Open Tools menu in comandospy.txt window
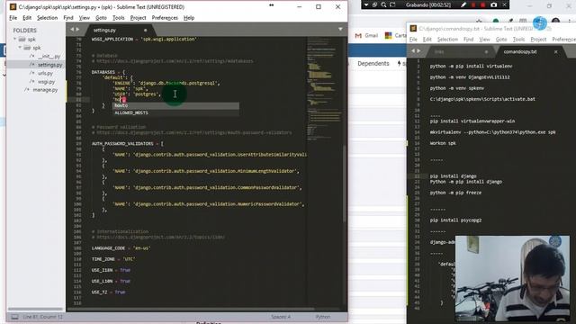Screen dimensions: 576x324 (518, 40)
